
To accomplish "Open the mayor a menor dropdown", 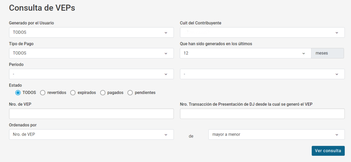I will coord(276,135).
